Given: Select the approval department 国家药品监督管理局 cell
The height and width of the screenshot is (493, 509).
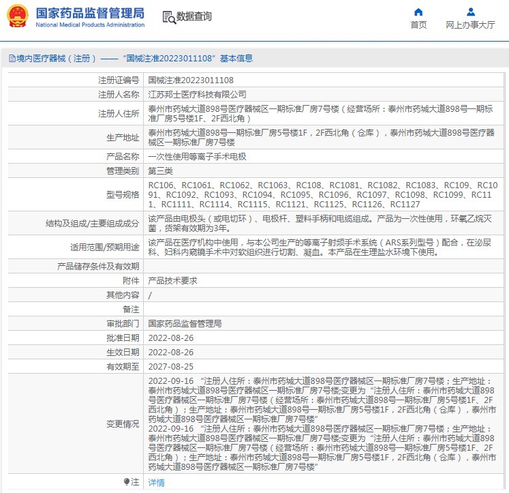Looking at the screenshot, I should [x=185, y=323].
